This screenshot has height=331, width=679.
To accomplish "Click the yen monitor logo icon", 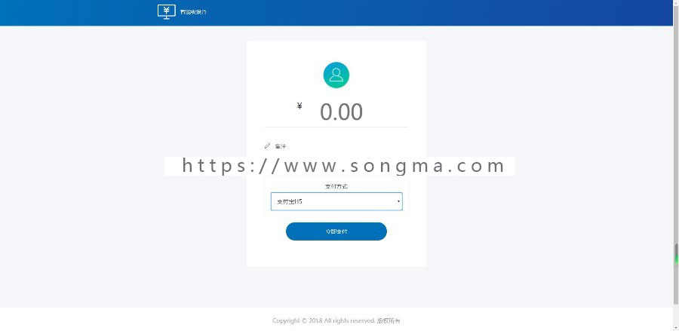I will coord(166,11).
